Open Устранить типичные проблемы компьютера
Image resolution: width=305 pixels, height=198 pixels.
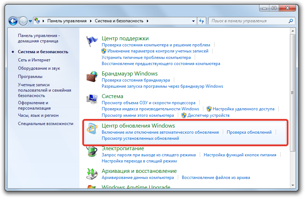[146, 57]
